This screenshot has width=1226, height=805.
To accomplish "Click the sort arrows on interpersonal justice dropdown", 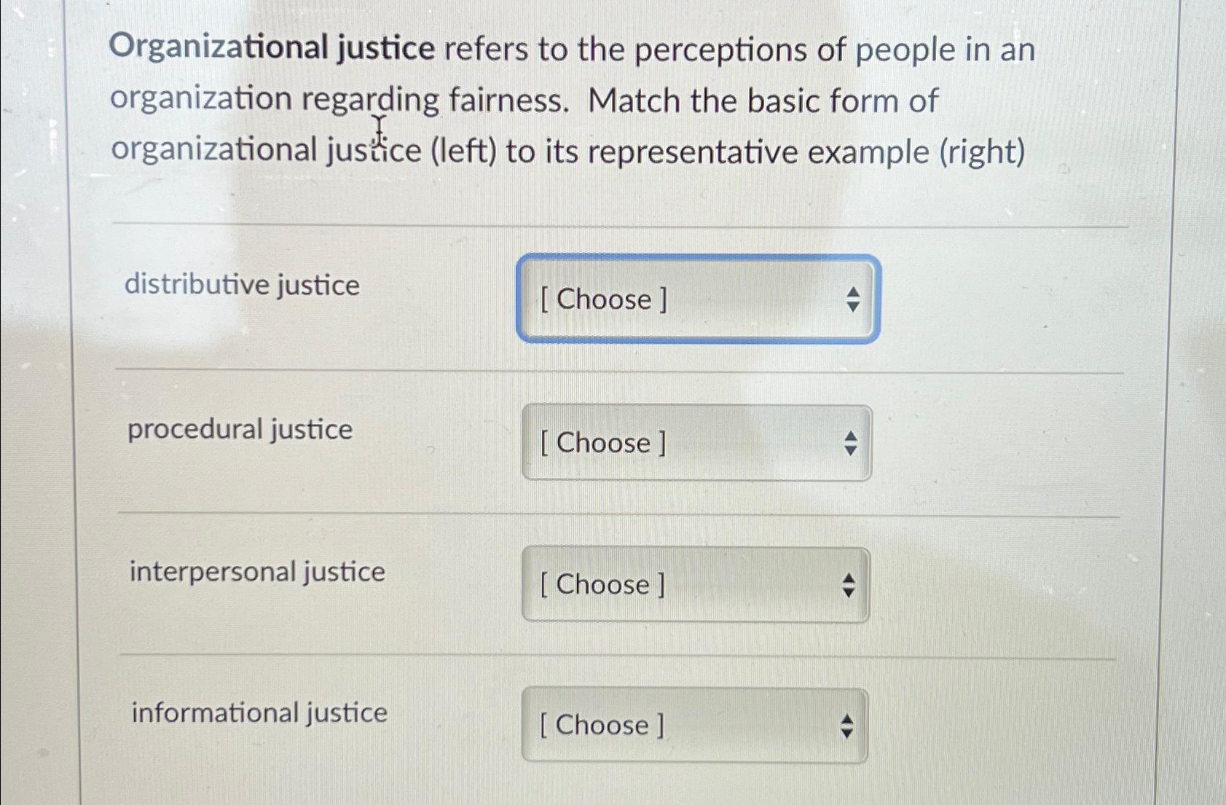I will pyautogui.click(x=850, y=585).
